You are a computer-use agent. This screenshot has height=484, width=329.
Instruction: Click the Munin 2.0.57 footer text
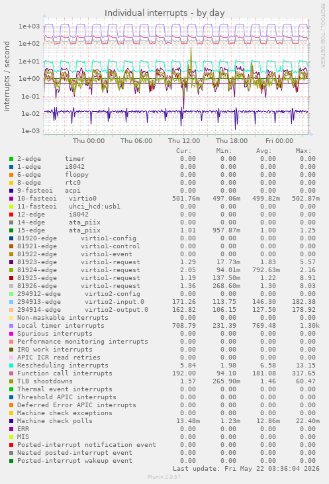coord(164,477)
